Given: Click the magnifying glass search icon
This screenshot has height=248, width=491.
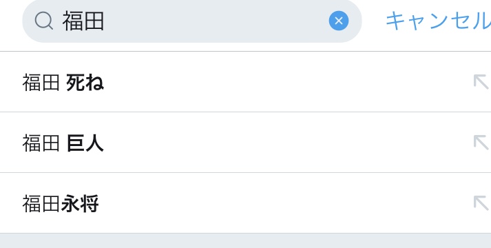Looking at the screenshot, I should tap(43, 21).
